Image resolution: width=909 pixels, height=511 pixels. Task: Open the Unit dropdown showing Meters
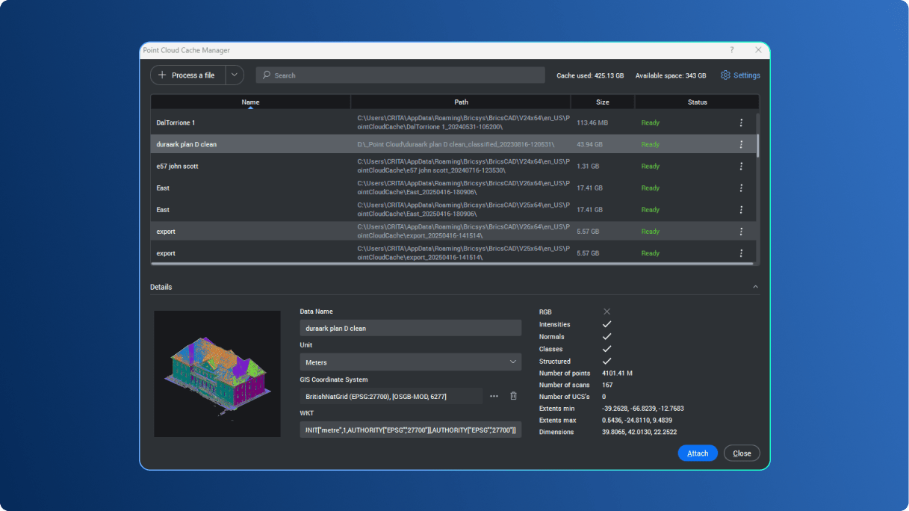point(410,362)
